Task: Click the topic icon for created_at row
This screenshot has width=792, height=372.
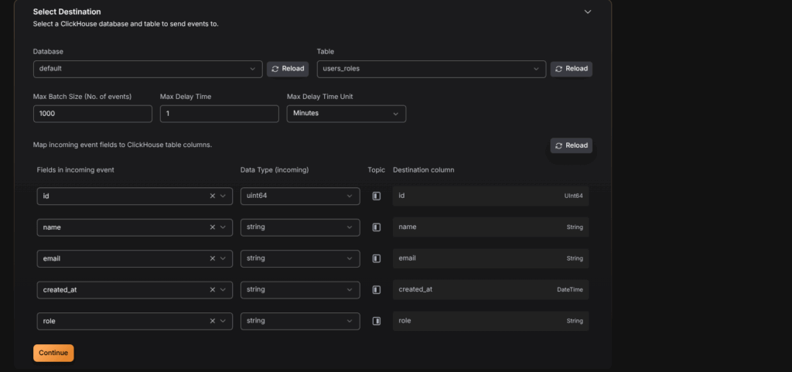Action: [377, 289]
